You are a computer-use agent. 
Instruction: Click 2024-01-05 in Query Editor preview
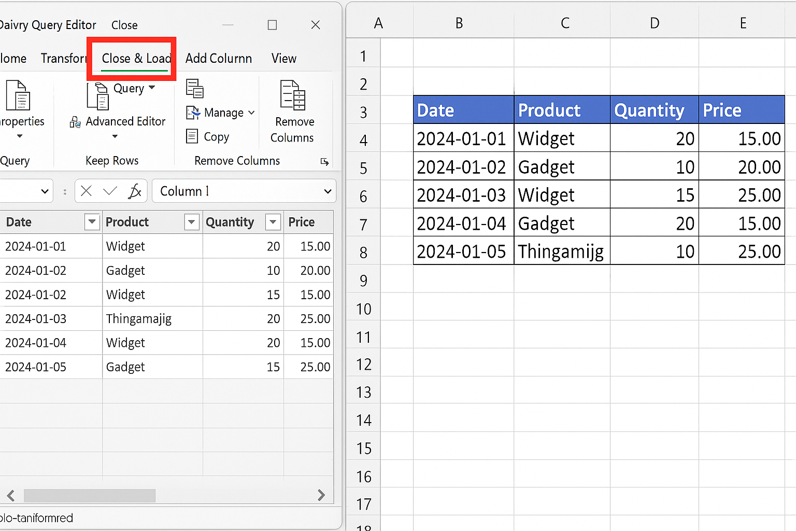51,367
